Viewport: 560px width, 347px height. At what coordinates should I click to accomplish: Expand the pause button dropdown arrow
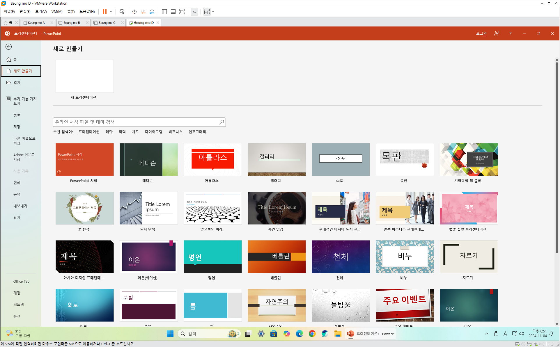point(111,12)
